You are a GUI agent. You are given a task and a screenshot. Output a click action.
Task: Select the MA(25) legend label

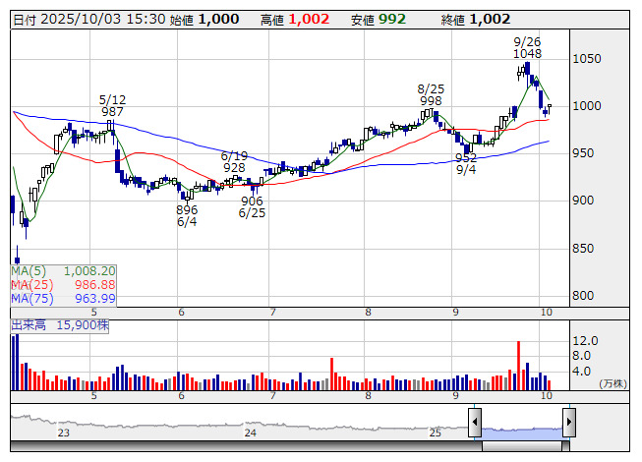pos(31,284)
